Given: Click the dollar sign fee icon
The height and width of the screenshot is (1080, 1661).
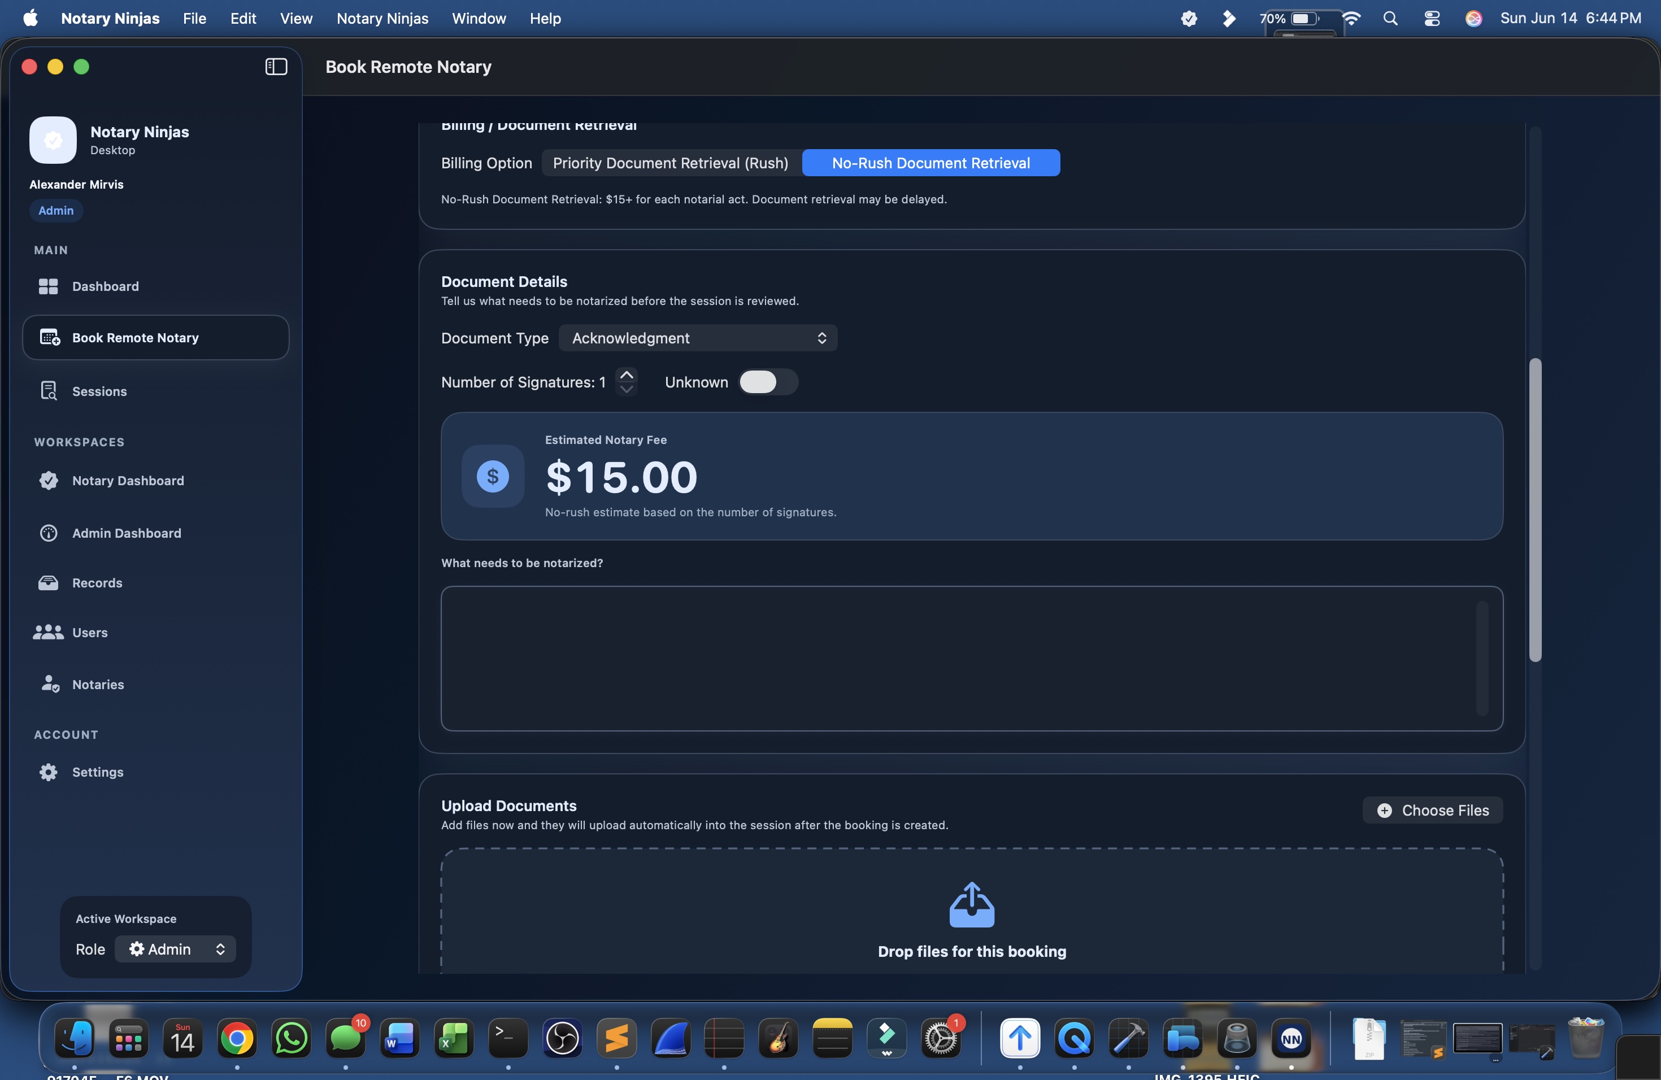Looking at the screenshot, I should (x=493, y=477).
